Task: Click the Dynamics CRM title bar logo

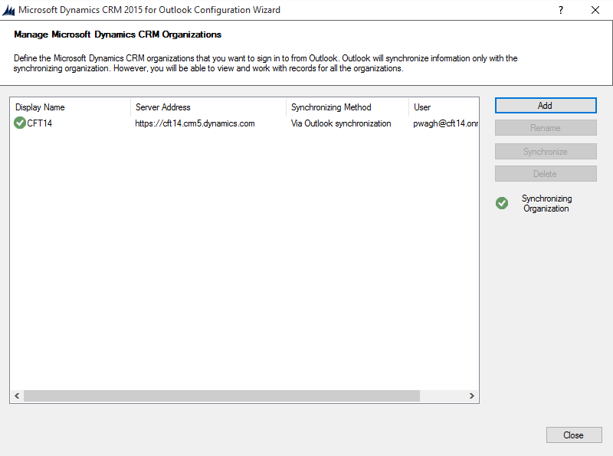Action: click(x=8, y=10)
